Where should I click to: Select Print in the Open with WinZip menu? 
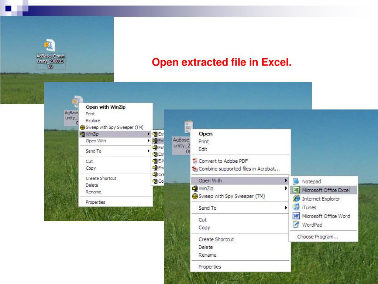coord(90,114)
